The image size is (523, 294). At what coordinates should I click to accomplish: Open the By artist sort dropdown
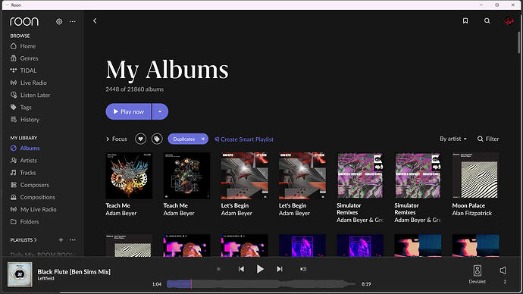click(453, 139)
